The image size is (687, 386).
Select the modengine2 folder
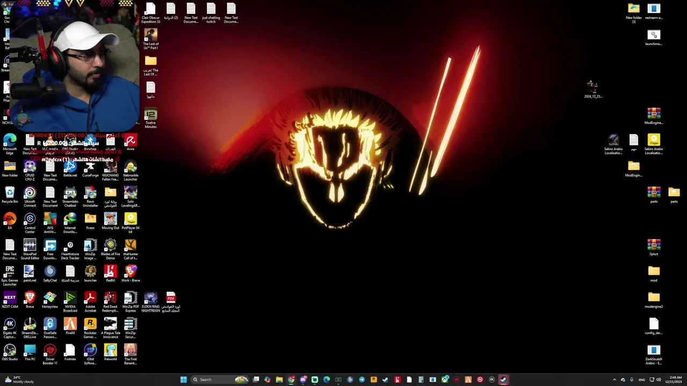click(x=654, y=301)
